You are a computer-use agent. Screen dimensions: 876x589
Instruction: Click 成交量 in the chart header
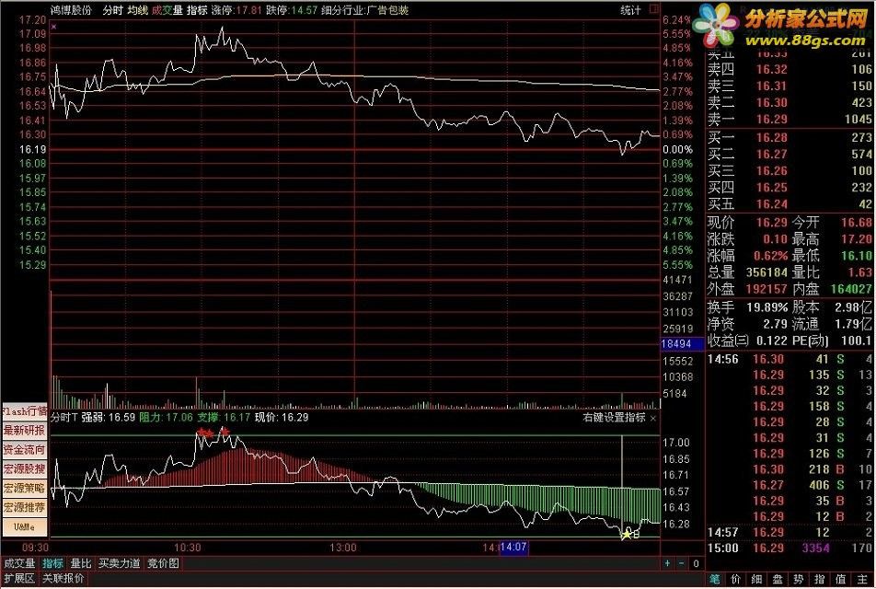167,10
